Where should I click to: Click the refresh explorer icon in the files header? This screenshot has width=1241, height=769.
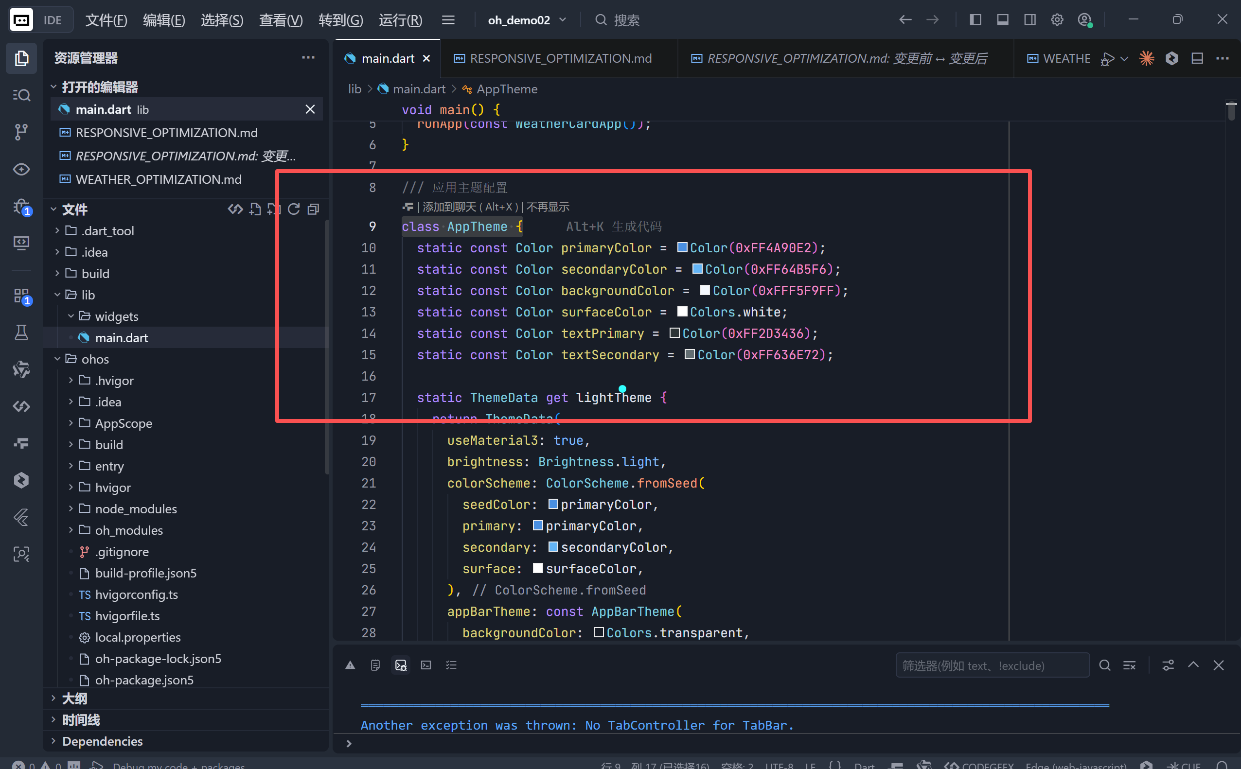coord(294,209)
